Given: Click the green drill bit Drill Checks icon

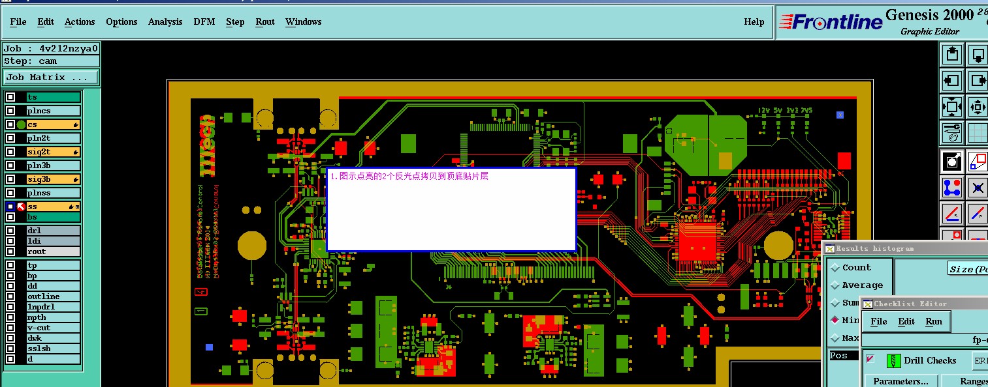Looking at the screenshot, I should coord(893,361).
